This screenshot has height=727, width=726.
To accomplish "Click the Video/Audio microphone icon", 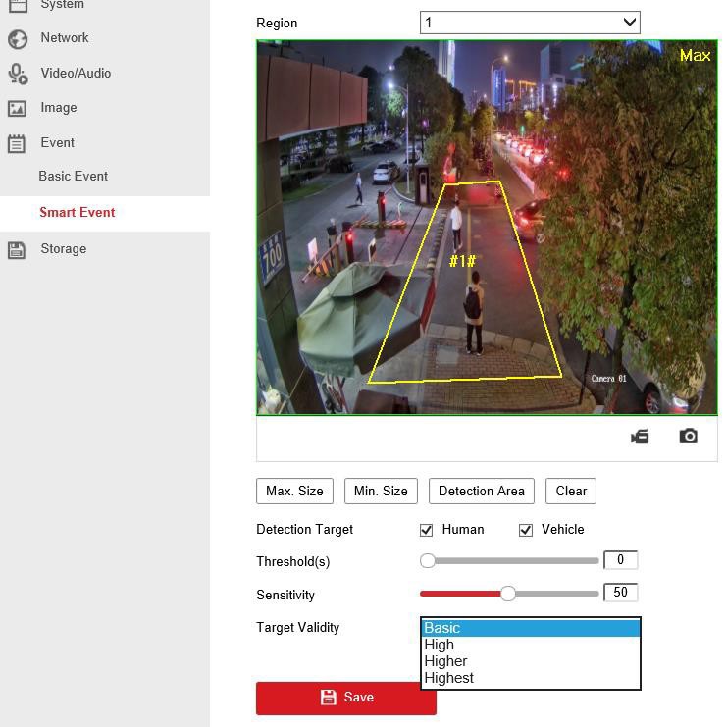I will [17, 74].
